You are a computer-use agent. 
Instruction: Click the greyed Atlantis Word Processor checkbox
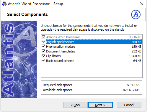coord(43,37)
